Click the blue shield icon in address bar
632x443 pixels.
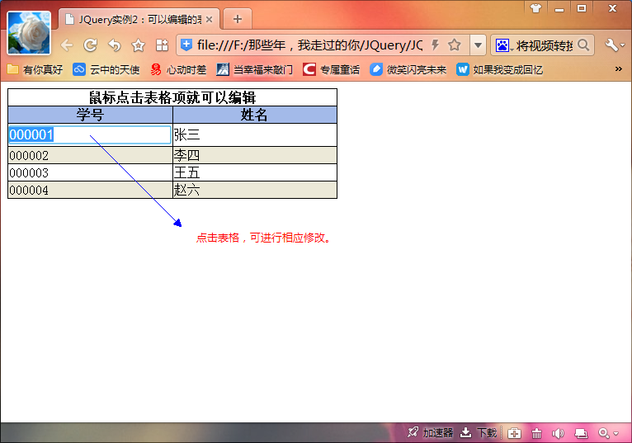click(x=186, y=45)
